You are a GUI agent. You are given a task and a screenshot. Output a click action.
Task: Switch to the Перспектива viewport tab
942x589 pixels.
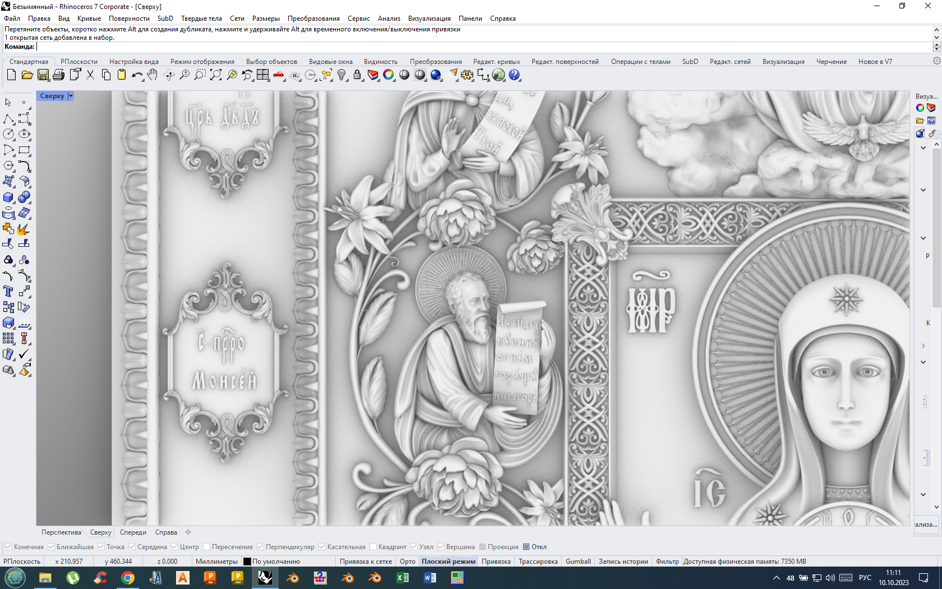pos(61,532)
